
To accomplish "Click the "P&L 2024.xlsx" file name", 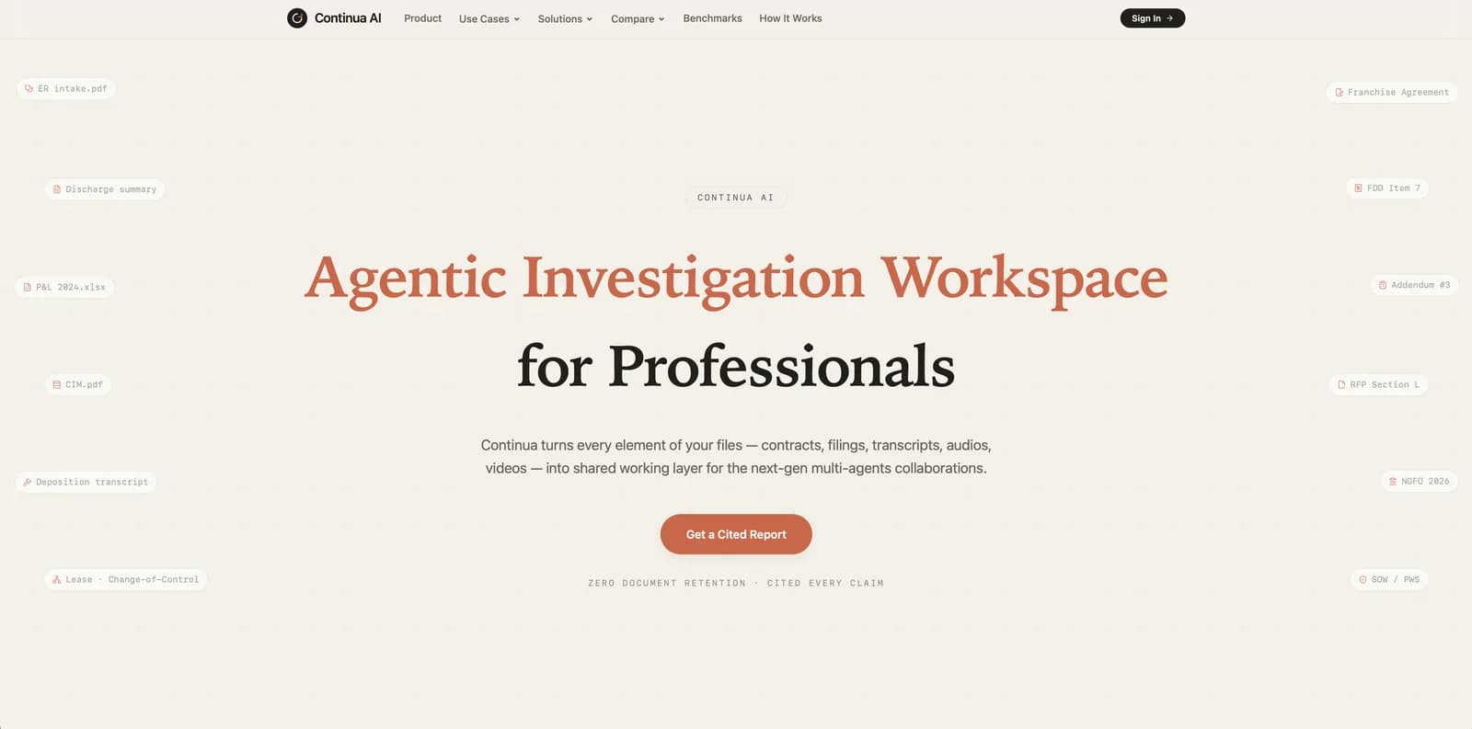I will pos(71,288).
